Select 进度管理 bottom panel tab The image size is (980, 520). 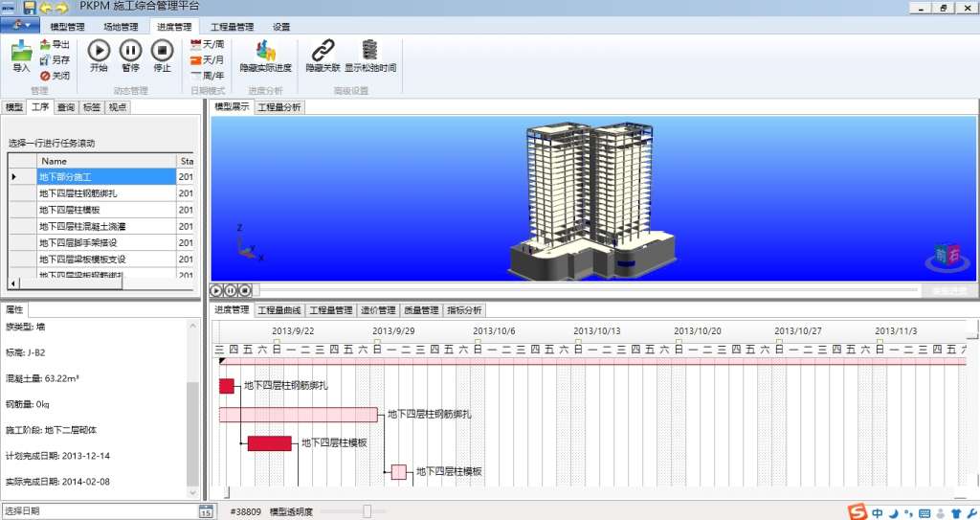click(232, 309)
